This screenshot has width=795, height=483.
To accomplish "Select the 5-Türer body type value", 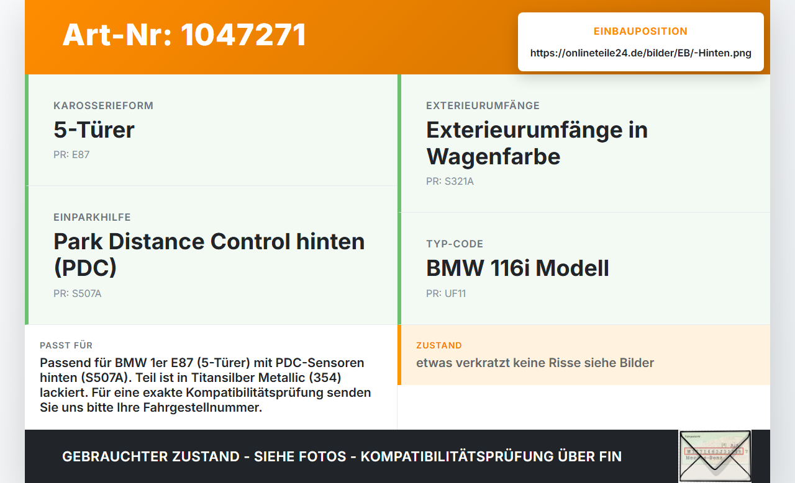I will coord(94,130).
